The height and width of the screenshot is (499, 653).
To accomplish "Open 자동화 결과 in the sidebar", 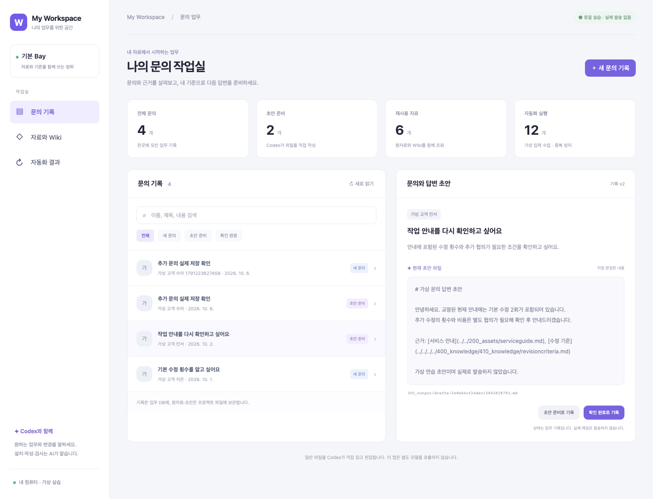I will pyautogui.click(x=54, y=162).
